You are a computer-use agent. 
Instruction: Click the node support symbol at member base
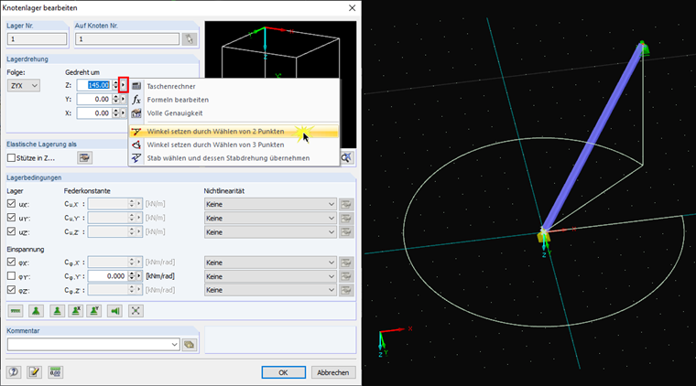tap(543, 237)
